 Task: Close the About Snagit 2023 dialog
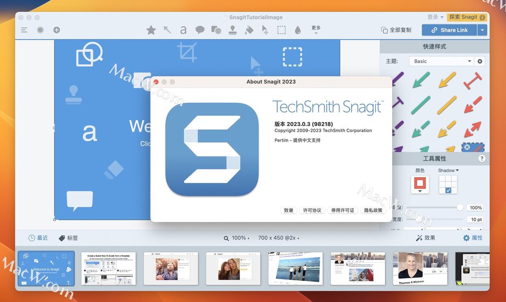point(156,82)
